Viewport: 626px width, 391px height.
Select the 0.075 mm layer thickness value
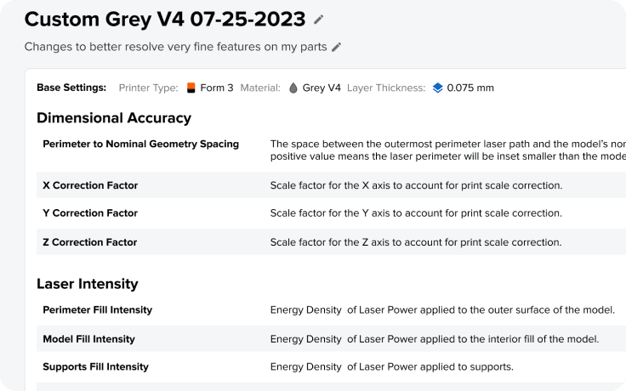click(470, 88)
